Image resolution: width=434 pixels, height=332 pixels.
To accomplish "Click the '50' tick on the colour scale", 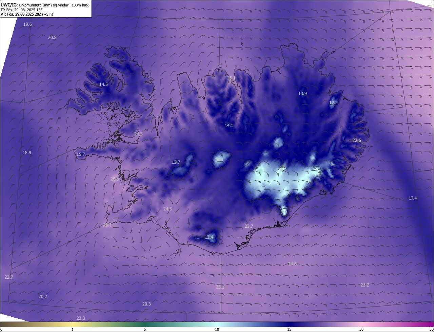I will (x=431, y=329).
